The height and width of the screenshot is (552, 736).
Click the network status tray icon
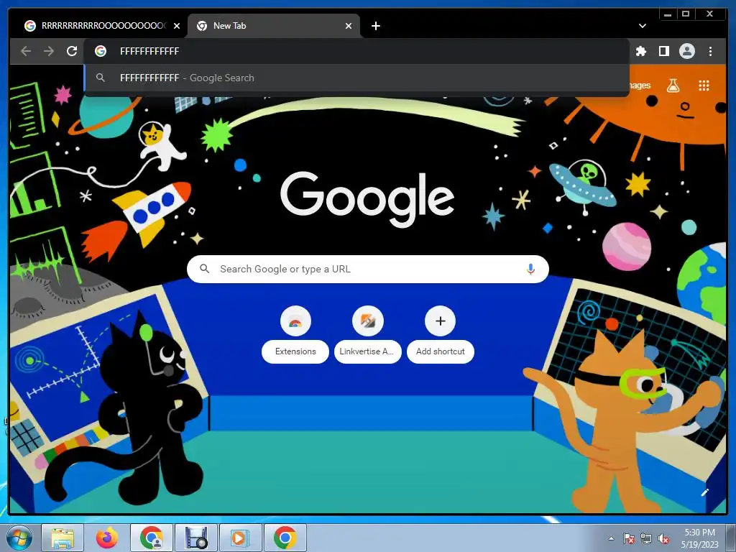click(646, 538)
